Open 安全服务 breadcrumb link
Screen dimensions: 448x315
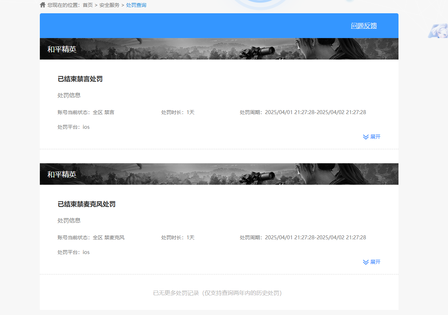[109, 5]
